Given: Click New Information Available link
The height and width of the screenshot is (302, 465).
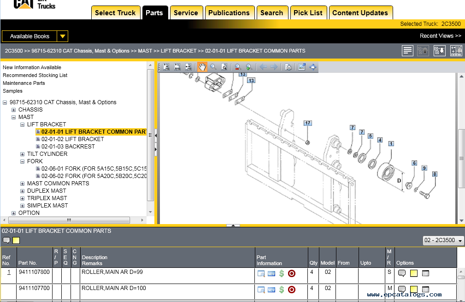Looking at the screenshot, I should (x=32, y=67).
